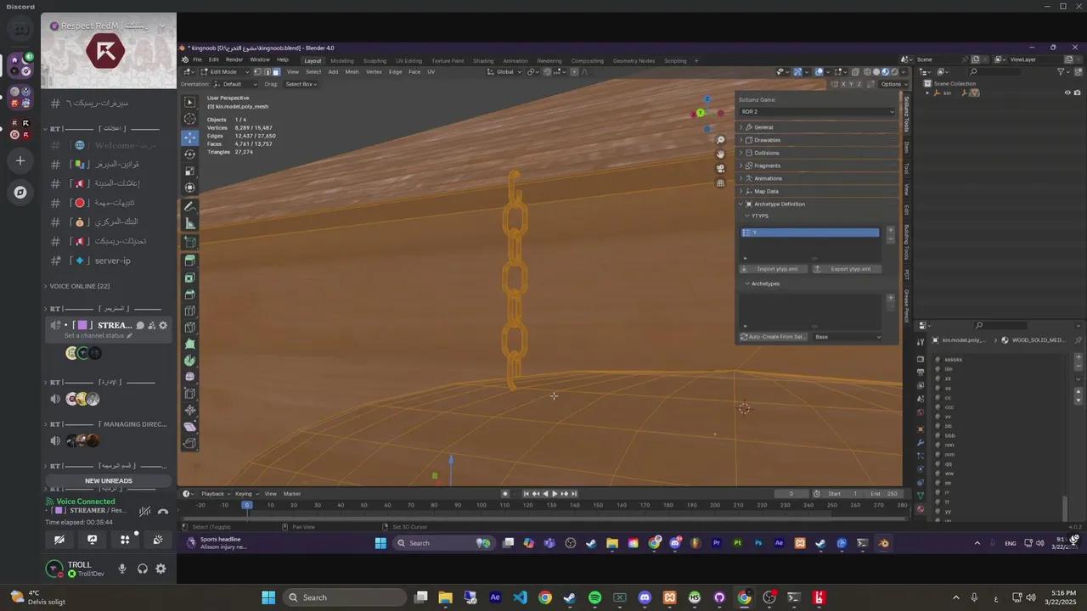Click the hand pan view icon
The image size is (1087, 611).
[720, 154]
